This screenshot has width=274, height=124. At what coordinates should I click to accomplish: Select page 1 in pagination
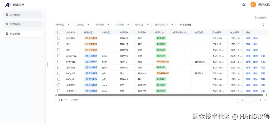pos(238,100)
